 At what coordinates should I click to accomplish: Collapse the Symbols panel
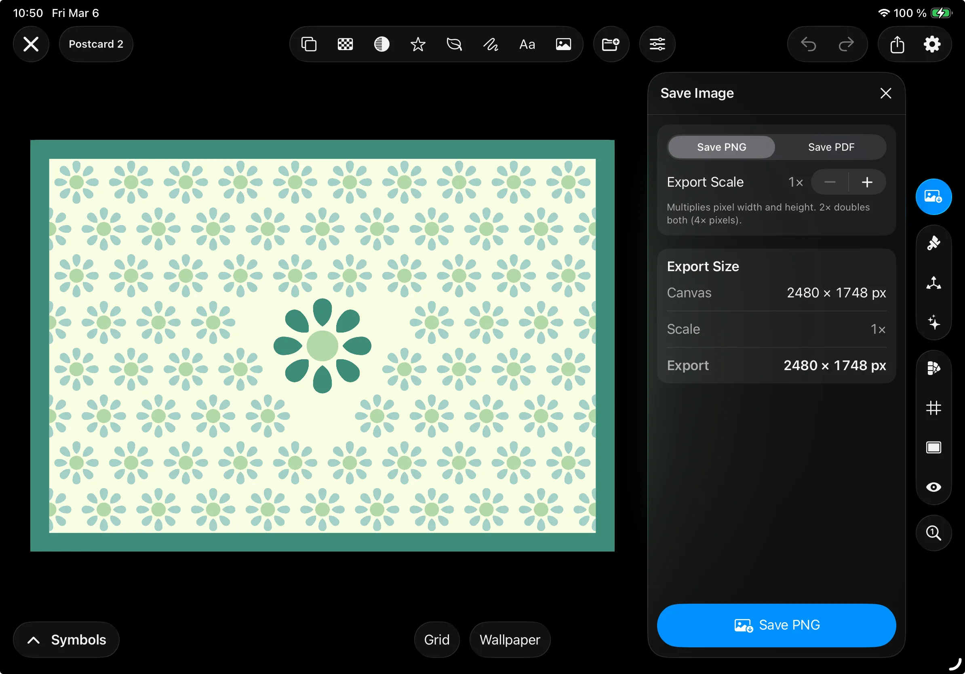[x=65, y=639]
